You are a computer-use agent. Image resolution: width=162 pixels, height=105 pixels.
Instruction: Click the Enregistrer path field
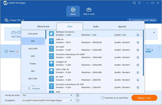pyautogui.click(x=45, y=100)
